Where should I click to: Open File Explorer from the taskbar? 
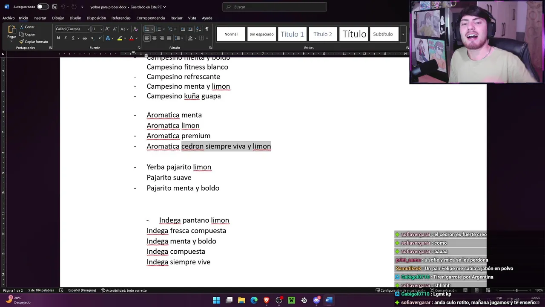tap(241, 300)
